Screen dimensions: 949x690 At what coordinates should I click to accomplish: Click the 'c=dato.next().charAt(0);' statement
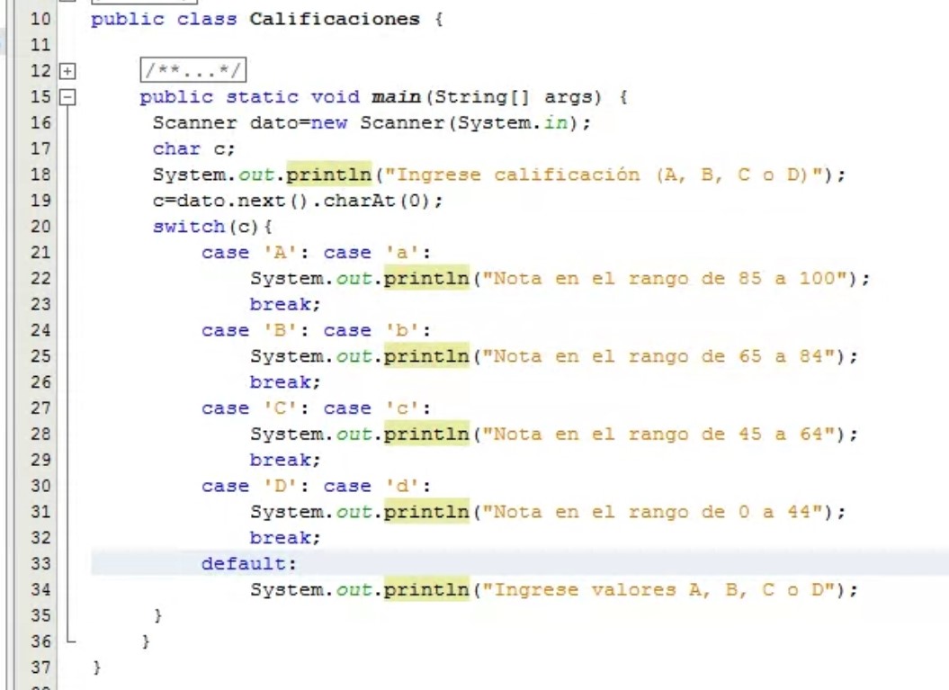[298, 201]
